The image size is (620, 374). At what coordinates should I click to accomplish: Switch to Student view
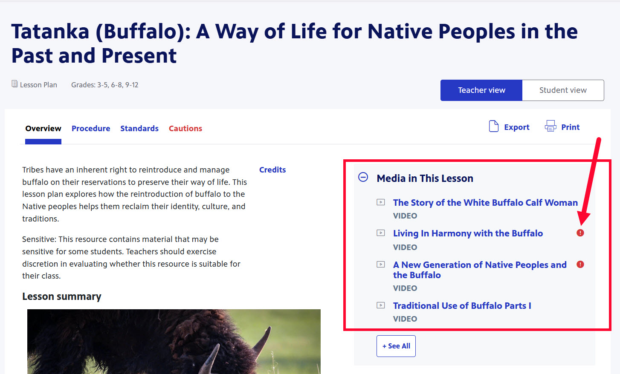[x=562, y=90]
